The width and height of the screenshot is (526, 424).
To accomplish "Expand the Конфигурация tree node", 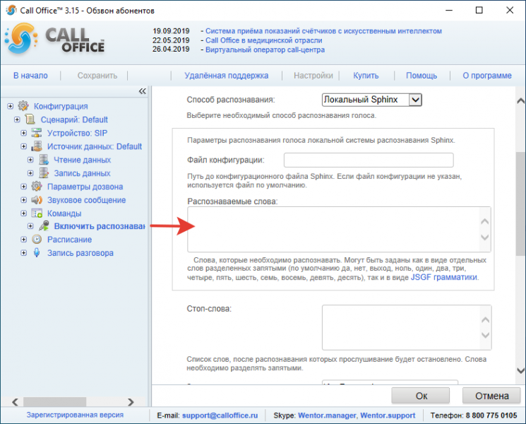I will (x=11, y=106).
